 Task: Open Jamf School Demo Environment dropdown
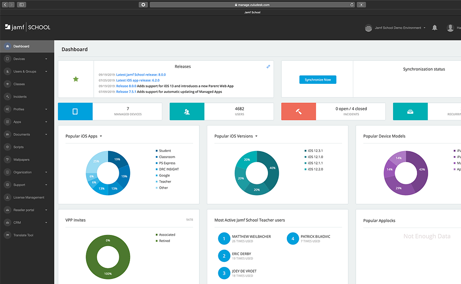pyautogui.click(x=400, y=28)
